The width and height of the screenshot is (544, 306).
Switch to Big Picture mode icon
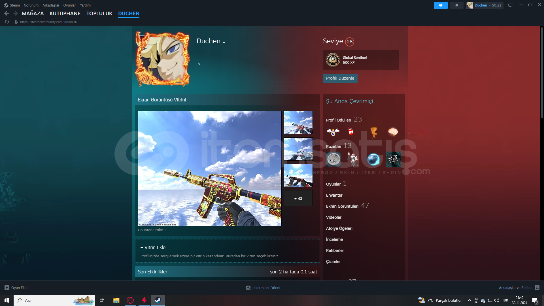[510, 5]
